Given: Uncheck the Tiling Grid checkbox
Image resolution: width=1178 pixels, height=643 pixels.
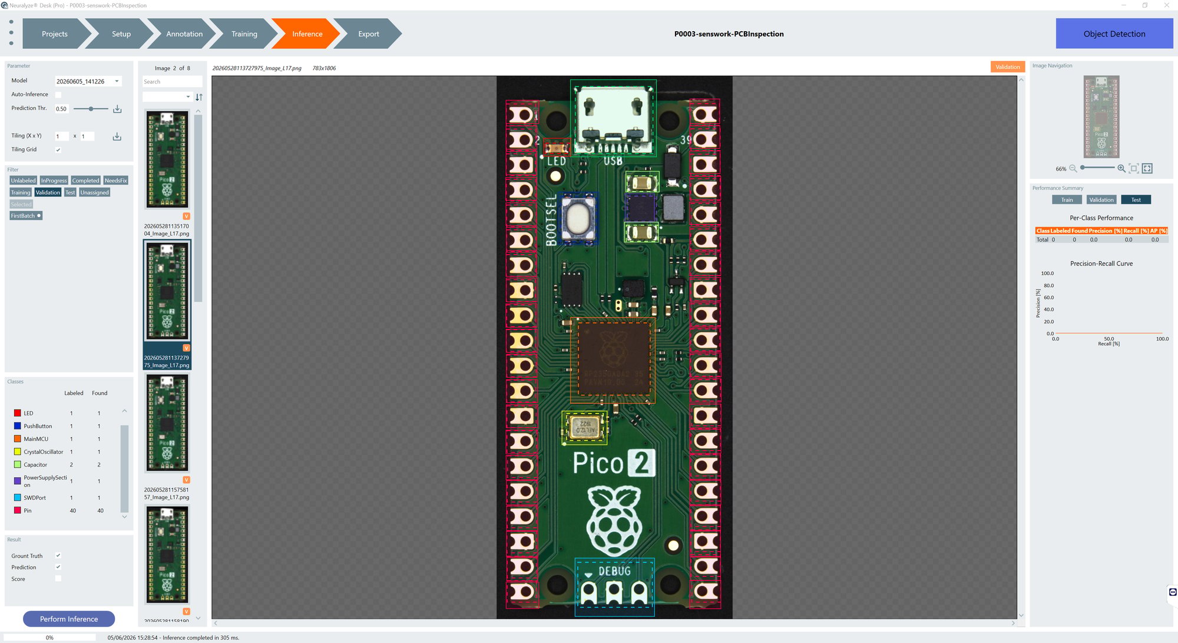Looking at the screenshot, I should click(x=58, y=150).
